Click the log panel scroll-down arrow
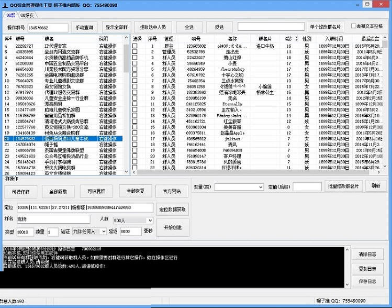The width and height of the screenshot is (392, 308). click(347, 284)
